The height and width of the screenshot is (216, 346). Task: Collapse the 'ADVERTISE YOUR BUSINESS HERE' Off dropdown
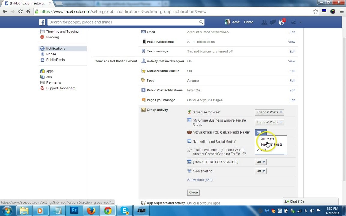[261, 132]
